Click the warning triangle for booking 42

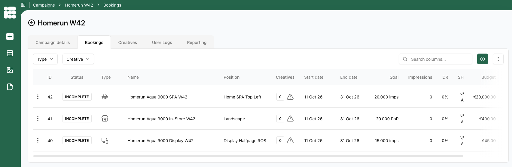[290, 97]
